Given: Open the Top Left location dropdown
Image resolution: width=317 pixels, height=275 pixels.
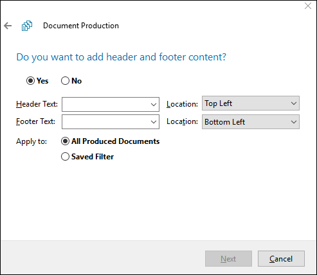Looking at the screenshot, I should (x=251, y=103).
